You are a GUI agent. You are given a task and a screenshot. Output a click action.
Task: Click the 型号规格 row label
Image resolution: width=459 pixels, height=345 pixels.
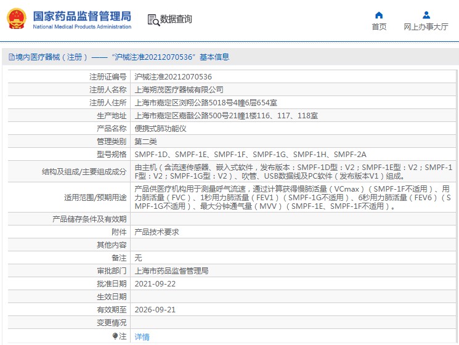click(112, 154)
